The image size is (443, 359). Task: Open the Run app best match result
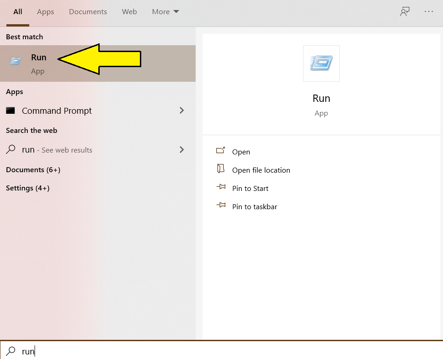(x=98, y=63)
